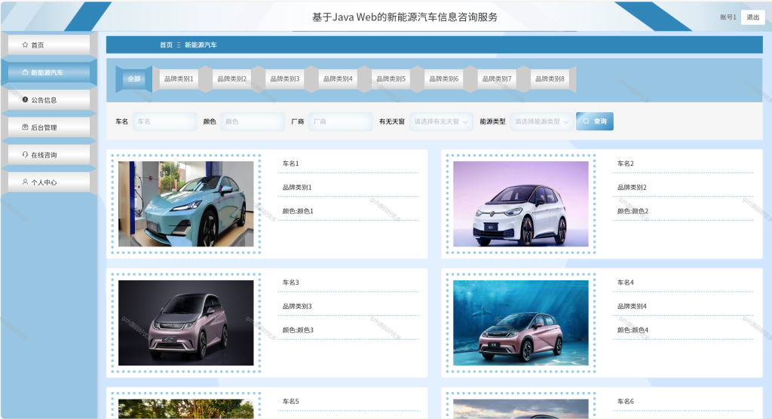Filter by 品牌类别1 tab
The width and height of the screenshot is (772, 419).
[x=179, y=79]
